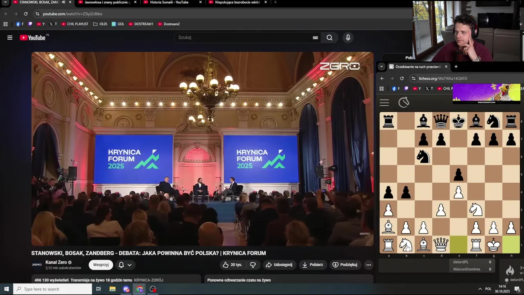This screenshot has height=295, width=524.
Task: Click the PirateSwap ad banner
Action: [486, 93]
